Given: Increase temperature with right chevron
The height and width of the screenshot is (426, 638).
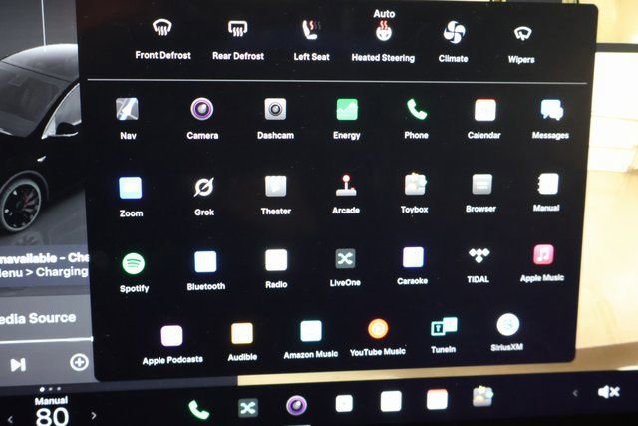Looking at the screenshot, I should click(x=92, y=414).
